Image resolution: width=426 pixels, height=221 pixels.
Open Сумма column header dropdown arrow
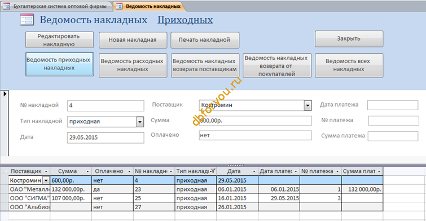(87, 171)
